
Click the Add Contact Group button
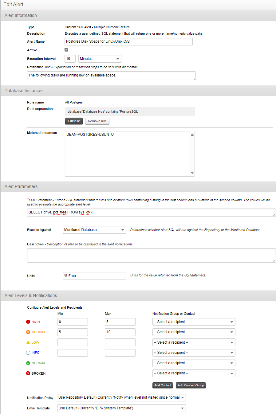pyautogui.click(x=191, y=385)
